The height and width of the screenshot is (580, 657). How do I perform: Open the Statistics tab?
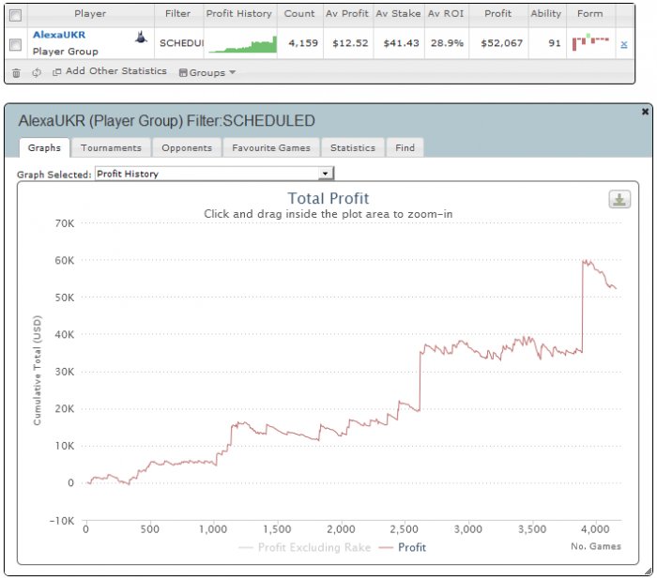pos(353,148)
